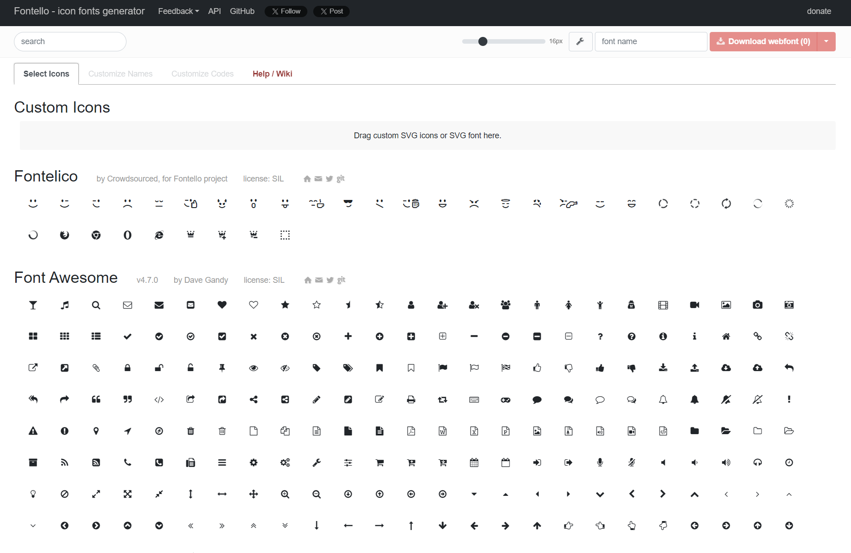This screenshot has height=553, width=851.
Task: Open the Font Awesome Twitter link icon
Action: (x=330, y=280)
